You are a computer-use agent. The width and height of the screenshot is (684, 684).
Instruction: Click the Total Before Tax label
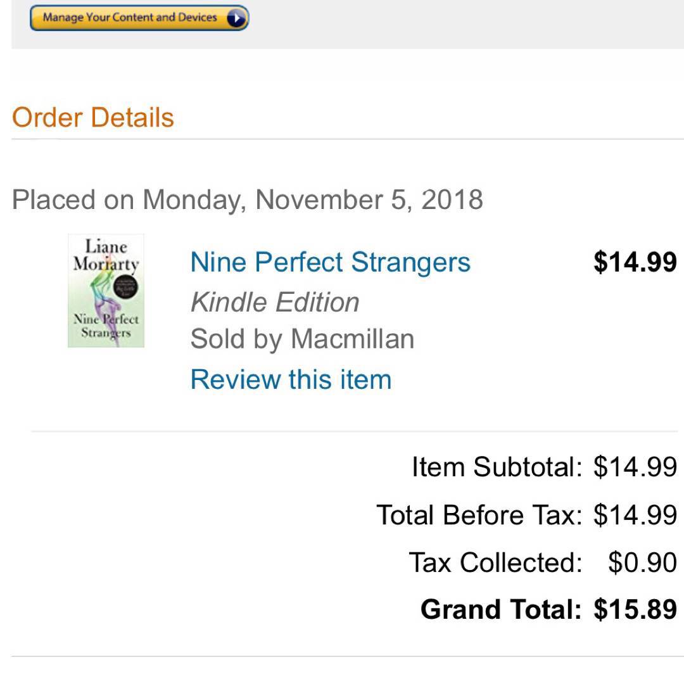479,515
